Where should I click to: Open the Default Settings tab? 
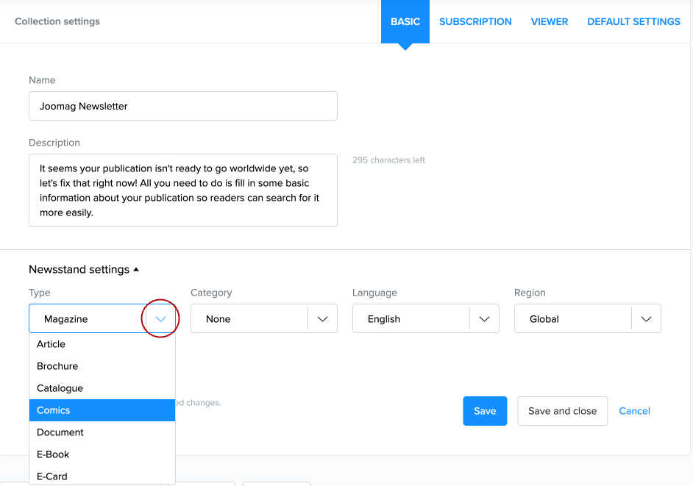tap(633, 22)
